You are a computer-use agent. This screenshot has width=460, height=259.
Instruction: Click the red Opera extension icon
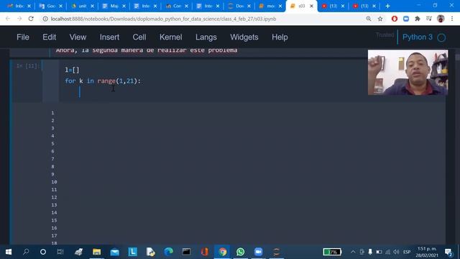tap(395, 19)
